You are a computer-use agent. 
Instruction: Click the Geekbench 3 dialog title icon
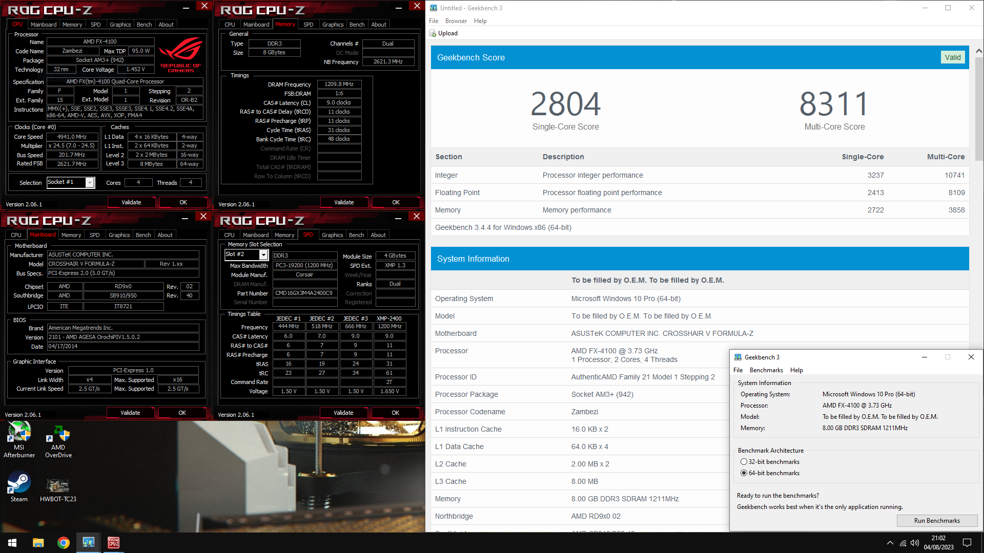click(x=738, y=357)
